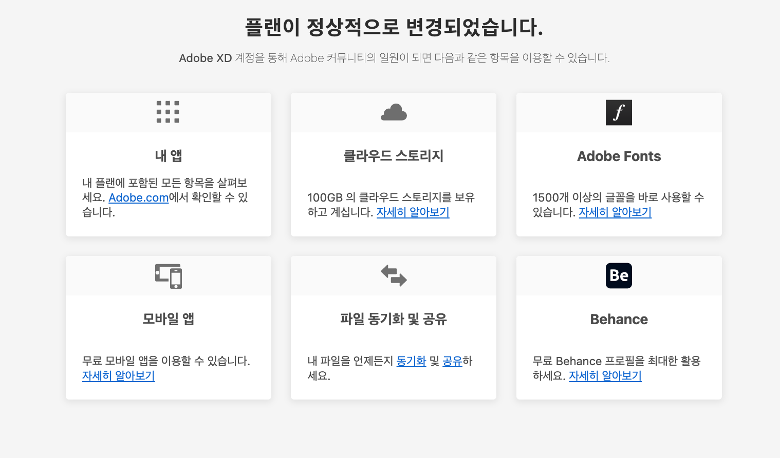This screenshot has height=458, width=780.
Task: Follow the 공유 link in file sync card
Action: [453, 361]
